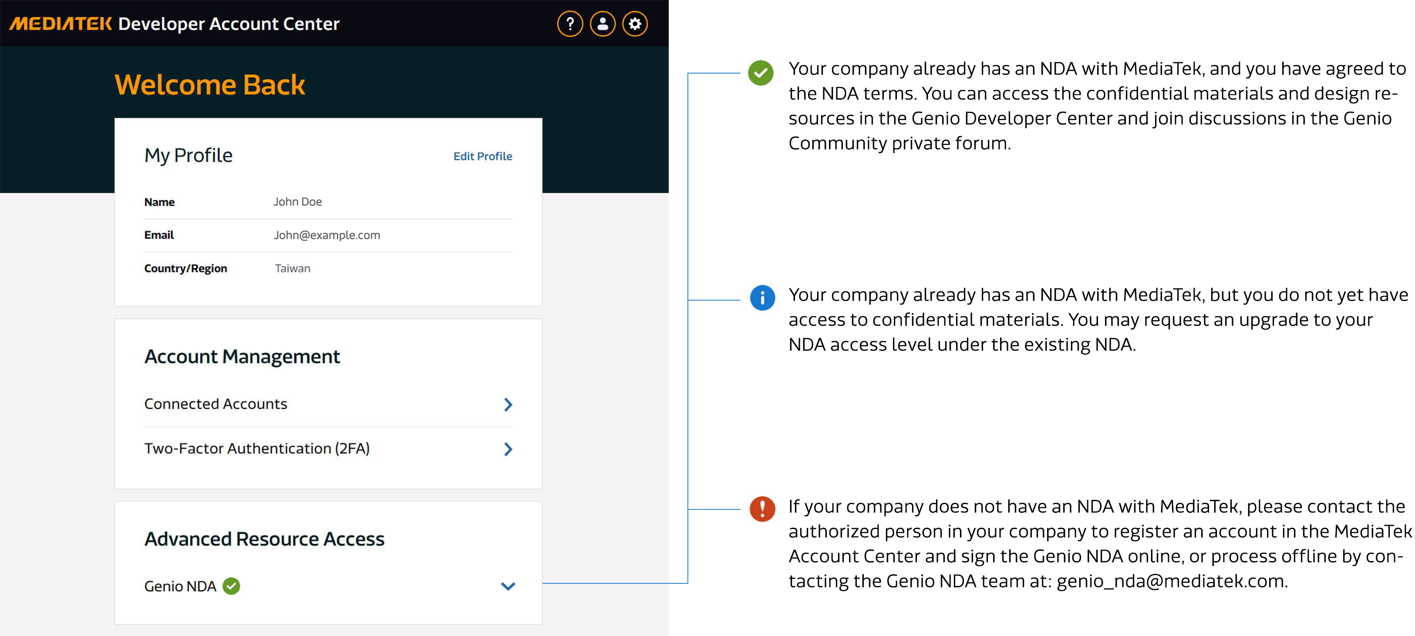
Task: Open the user account icon in header
Action: click(603, 23)
